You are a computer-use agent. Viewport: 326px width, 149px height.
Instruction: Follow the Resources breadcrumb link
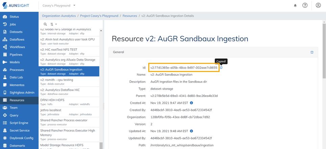coord(130,16)
